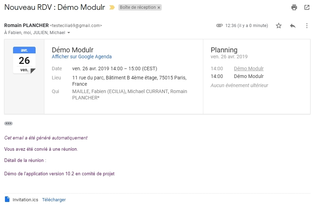
Task: Show trimmed content with ellipsis button
Action: (x=8, y=123)
